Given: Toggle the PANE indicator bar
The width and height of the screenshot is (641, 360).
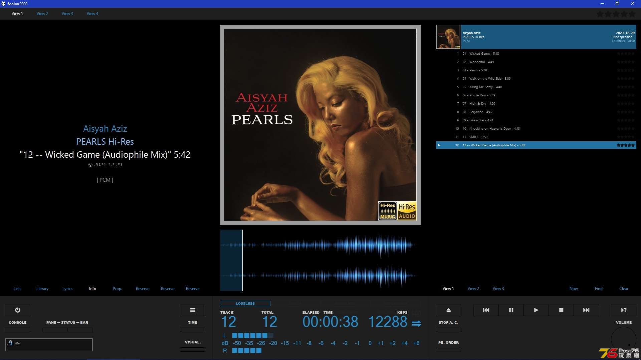Looking at the screenshot, I should pyautogui.click(x=55, y=330).
